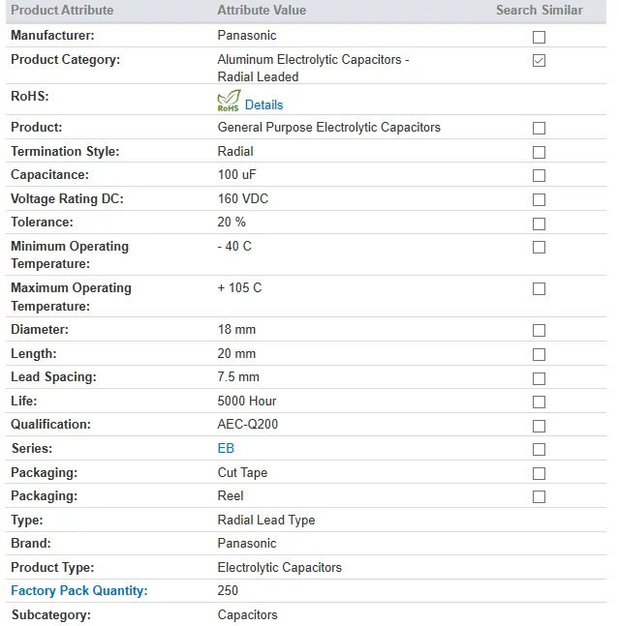
Task: Click the '5000 Hour' life value
Action: click(x=247, y=401)
